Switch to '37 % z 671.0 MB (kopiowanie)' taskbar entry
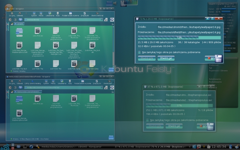This screenshot has height=150, width=240. (x=133, y=147)
